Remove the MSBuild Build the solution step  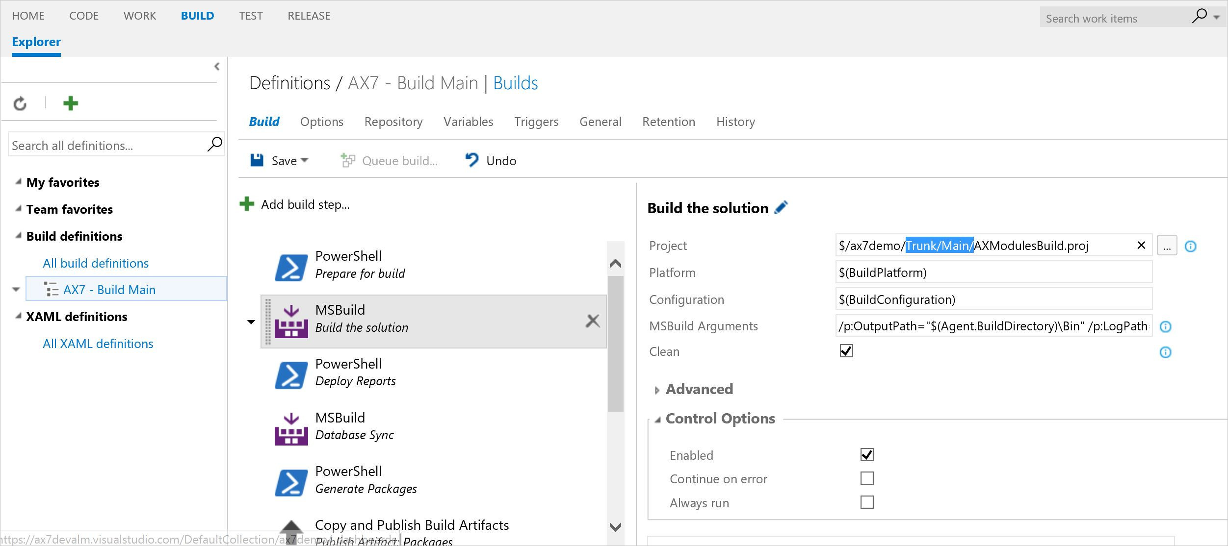click(593, 321)
